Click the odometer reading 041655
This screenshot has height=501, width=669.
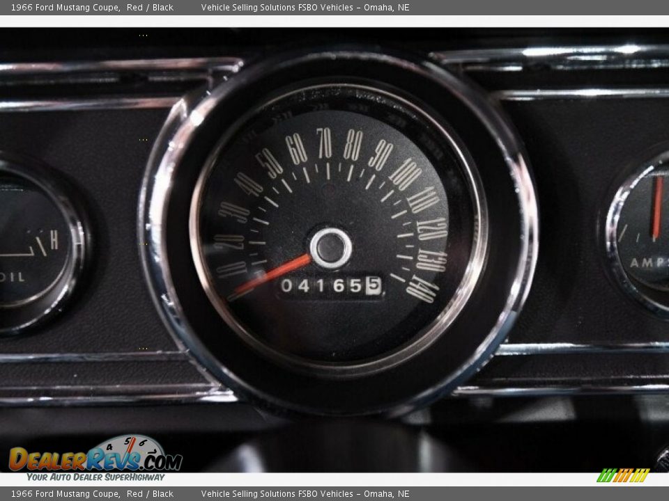(330, 285)
